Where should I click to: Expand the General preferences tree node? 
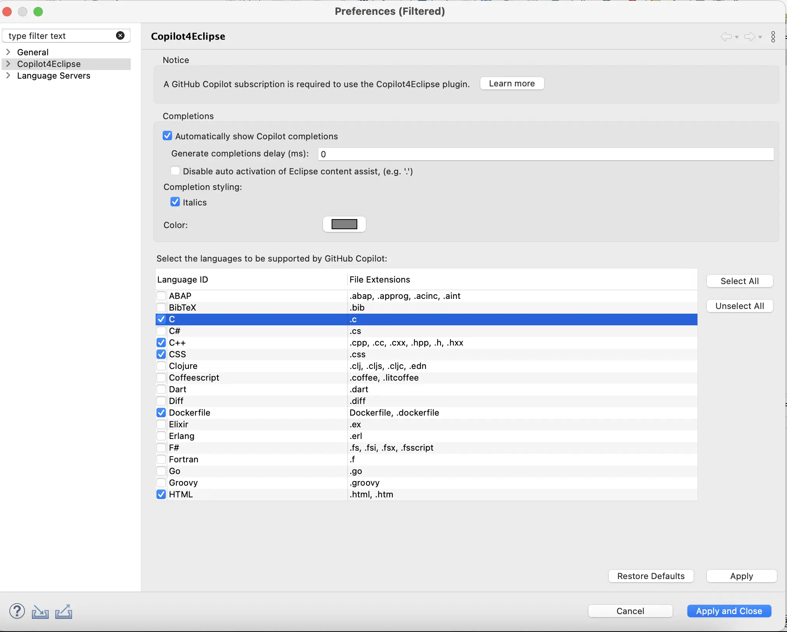pos(8,52)
